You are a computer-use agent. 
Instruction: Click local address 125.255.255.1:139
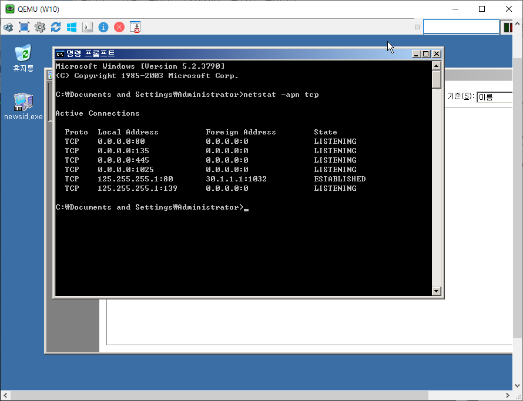point(138,188)
